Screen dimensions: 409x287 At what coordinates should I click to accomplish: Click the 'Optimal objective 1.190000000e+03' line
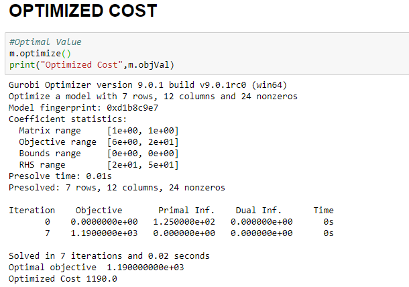(x=97, y=268)
